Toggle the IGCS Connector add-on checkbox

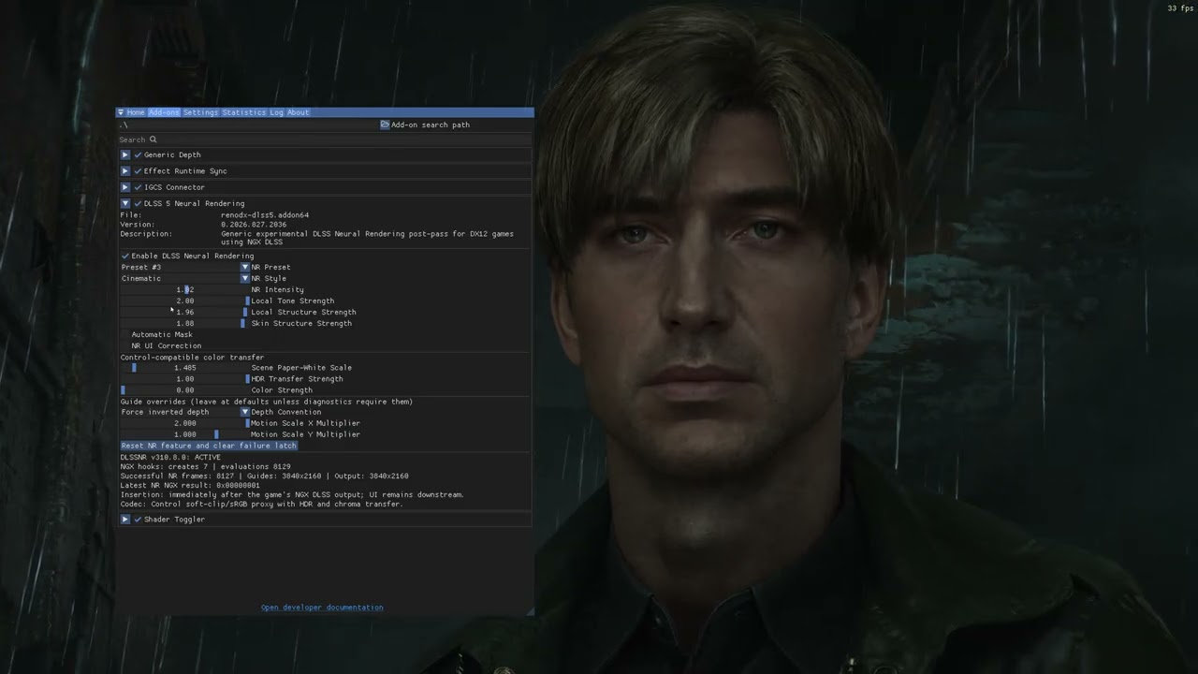point(138,187)
